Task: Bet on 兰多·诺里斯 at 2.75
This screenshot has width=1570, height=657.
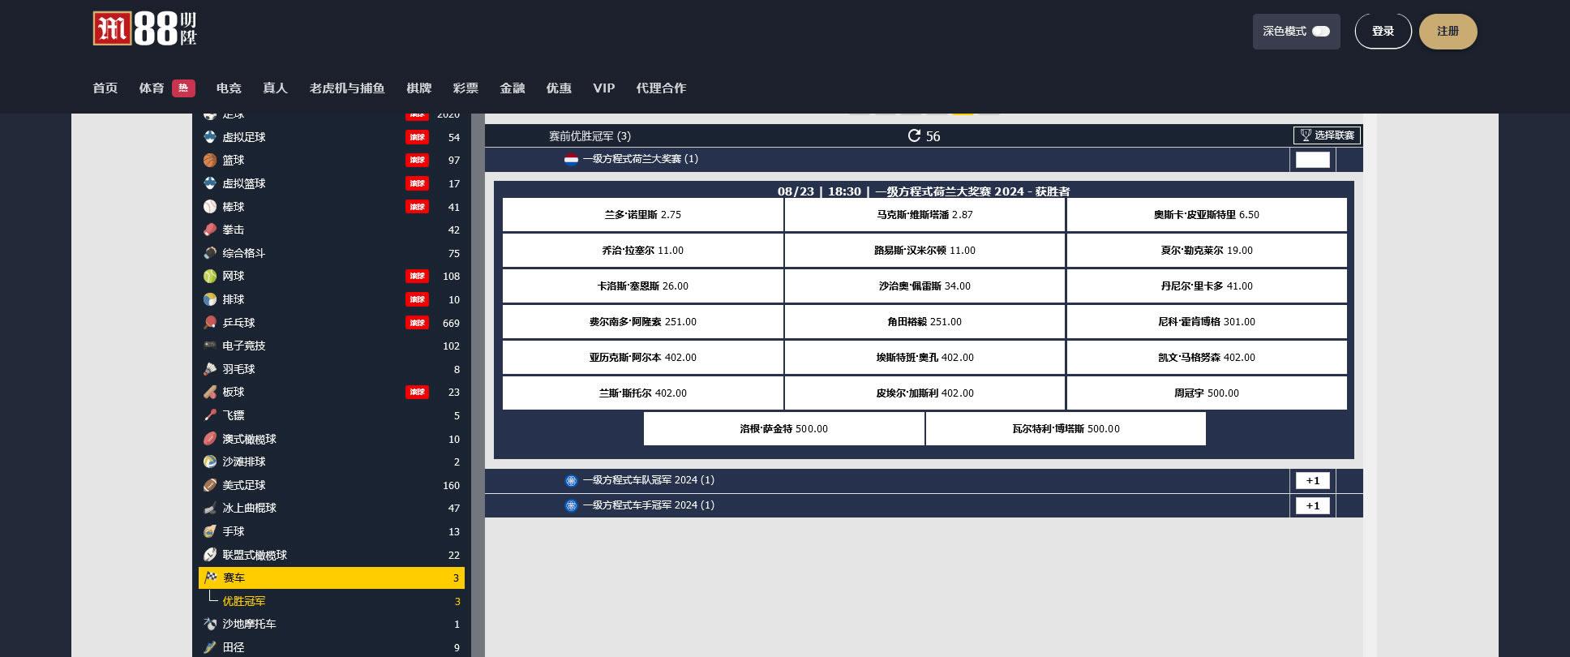Action: coord(643,215)
